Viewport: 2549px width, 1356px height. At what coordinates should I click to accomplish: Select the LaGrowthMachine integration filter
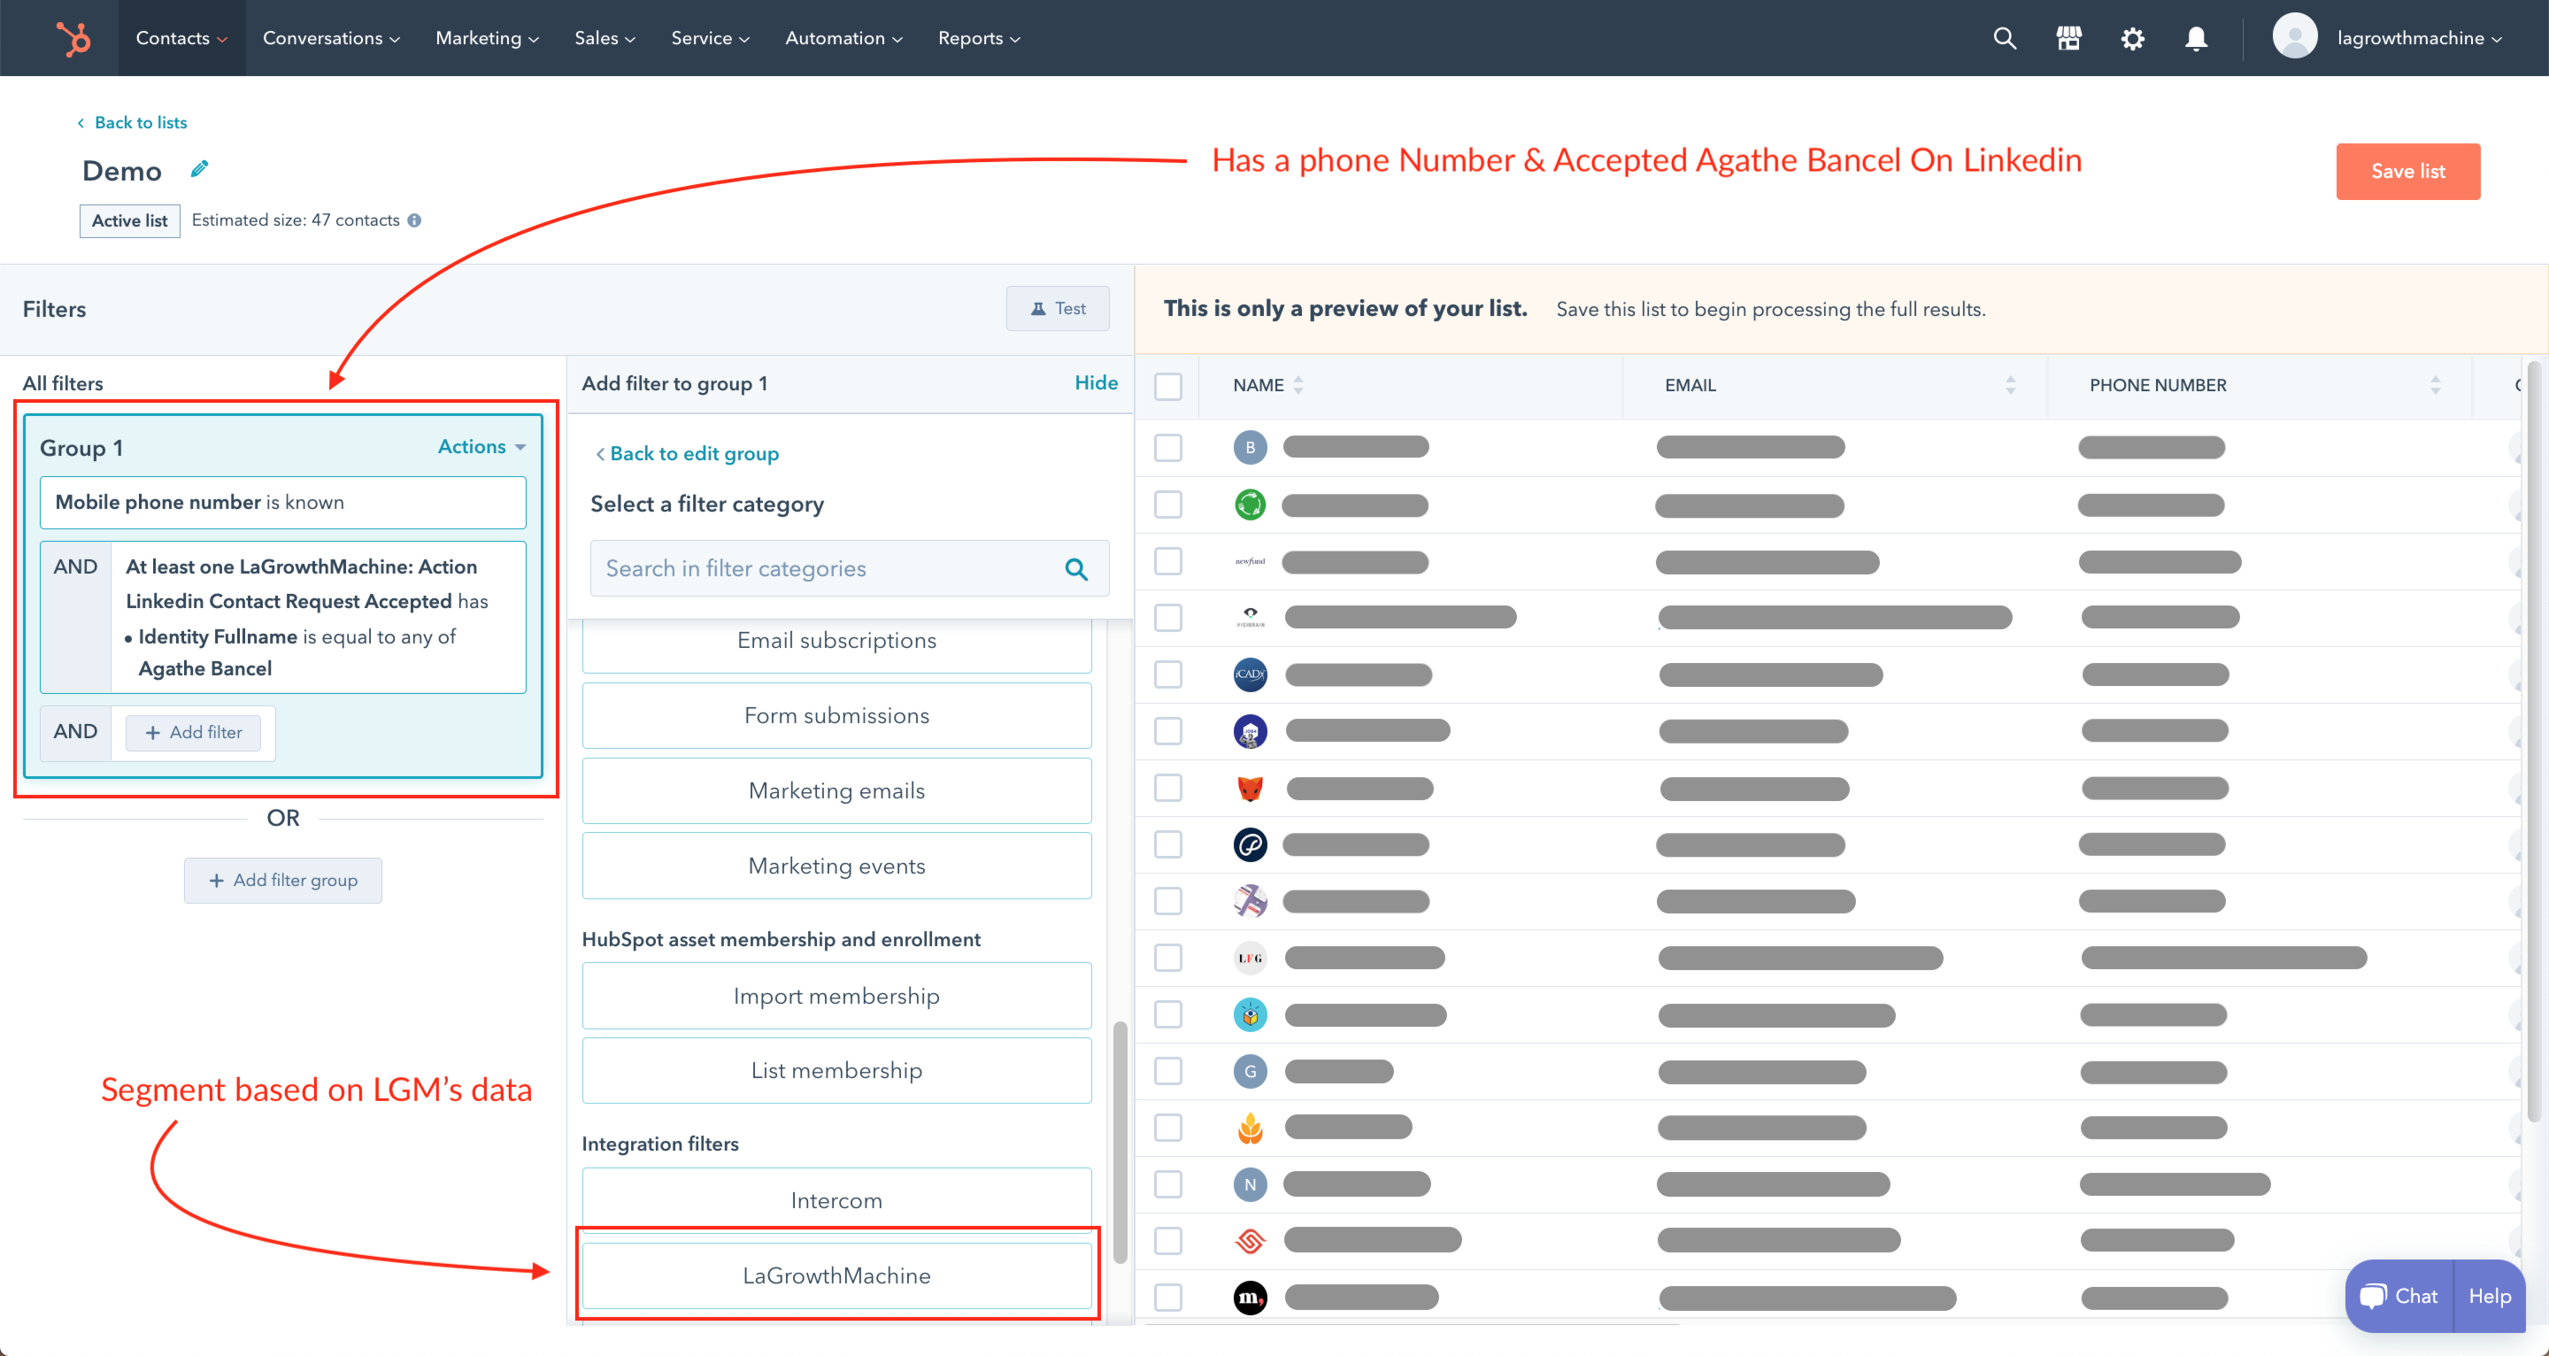click(836, 1275)
